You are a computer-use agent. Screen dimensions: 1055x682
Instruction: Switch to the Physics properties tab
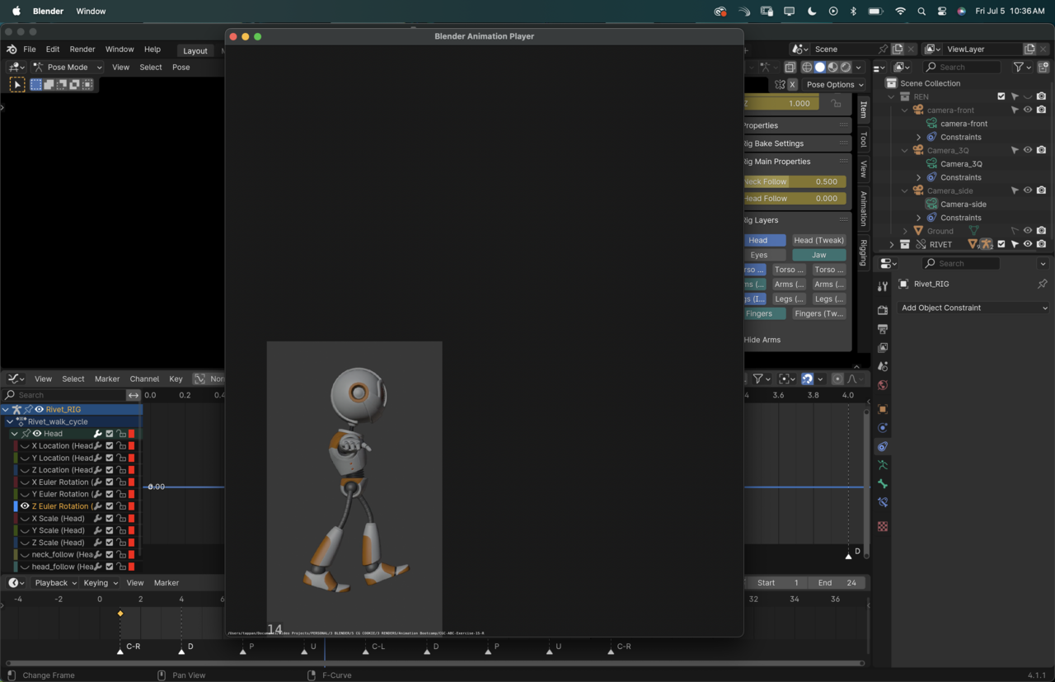[x=883, y=428]
